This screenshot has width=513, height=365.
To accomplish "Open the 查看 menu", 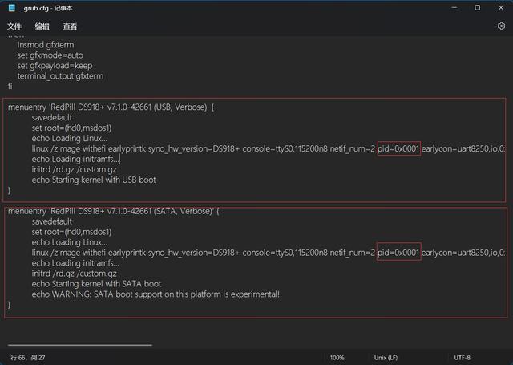I will coord(70,26).
